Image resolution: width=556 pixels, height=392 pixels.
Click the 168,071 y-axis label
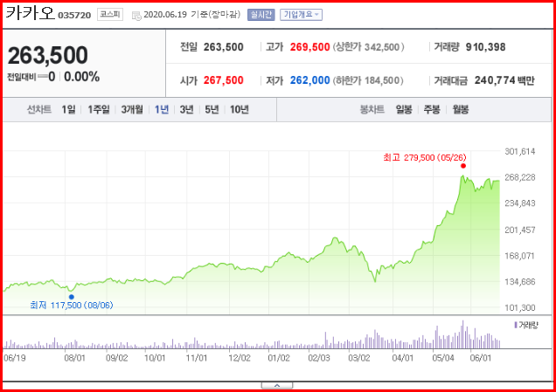tap(520, 256)
